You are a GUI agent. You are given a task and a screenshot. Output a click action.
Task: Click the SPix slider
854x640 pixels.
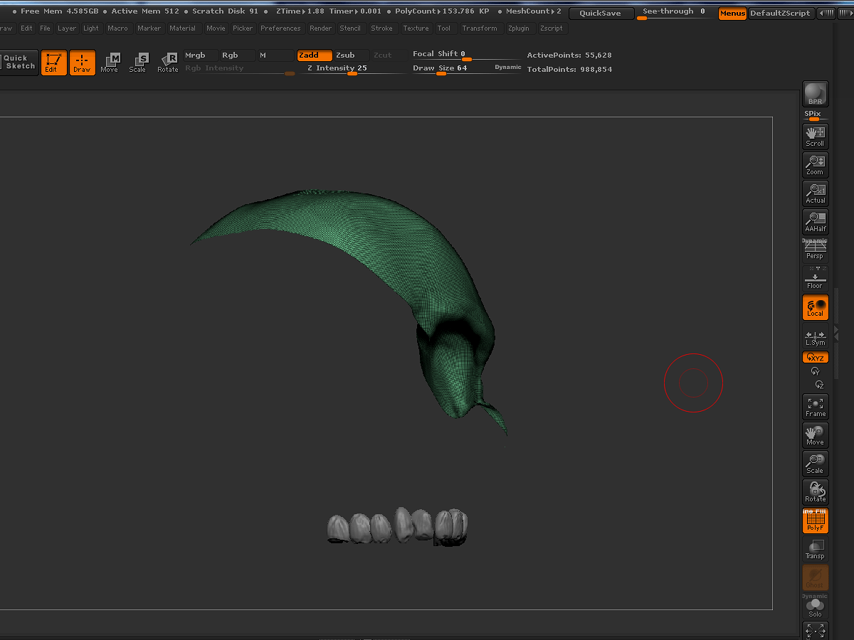815,115
